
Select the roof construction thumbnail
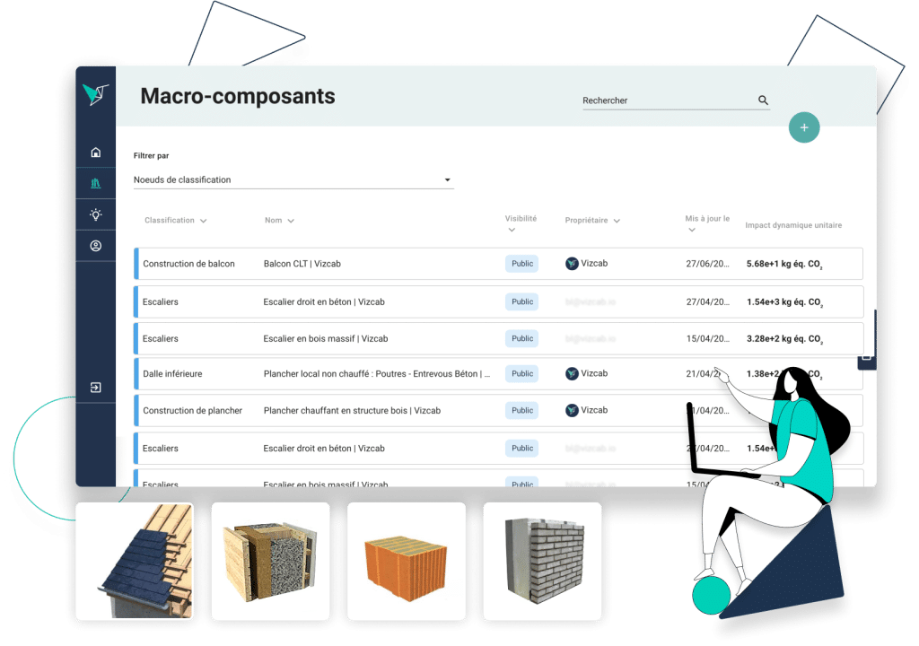(134, 562)
